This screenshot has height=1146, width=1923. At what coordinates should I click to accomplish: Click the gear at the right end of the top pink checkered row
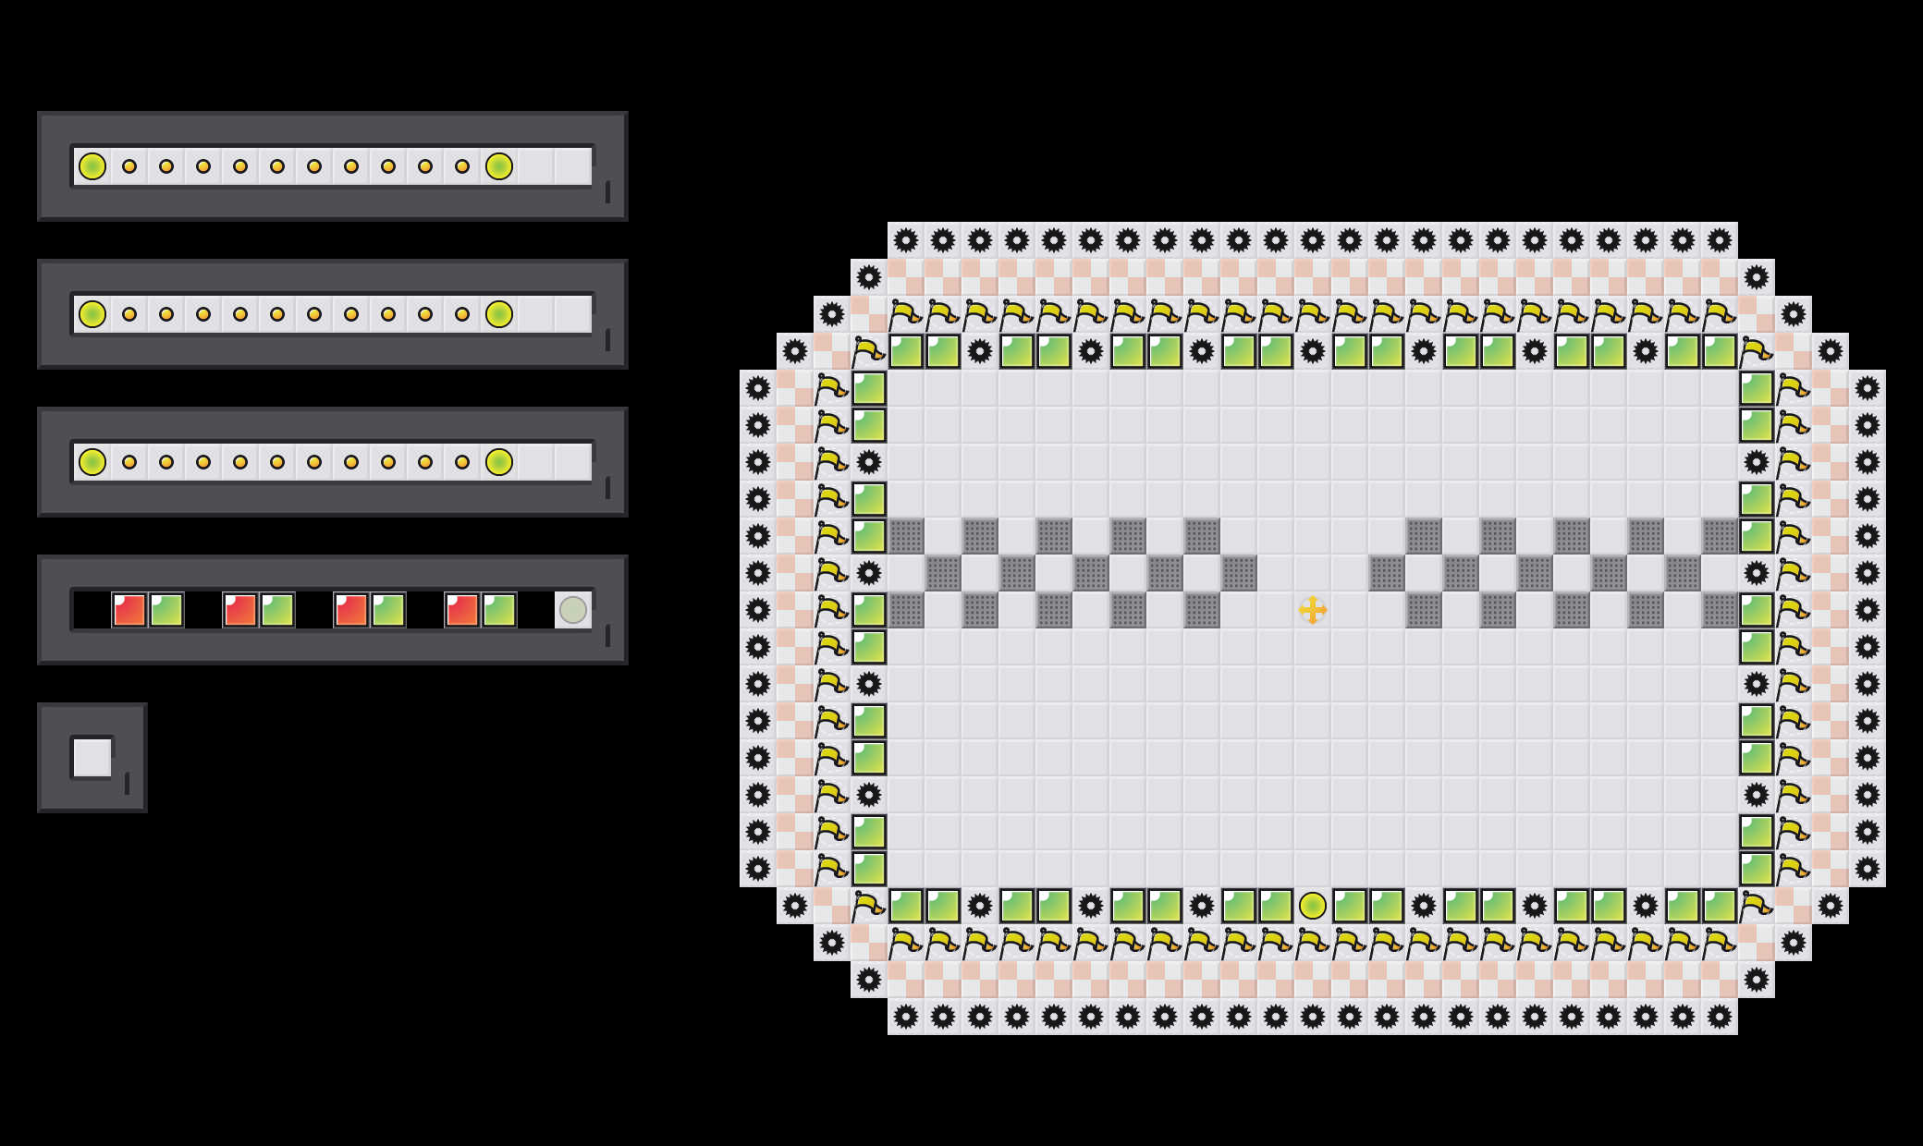pyautogui.click(x=1757, y=277)
